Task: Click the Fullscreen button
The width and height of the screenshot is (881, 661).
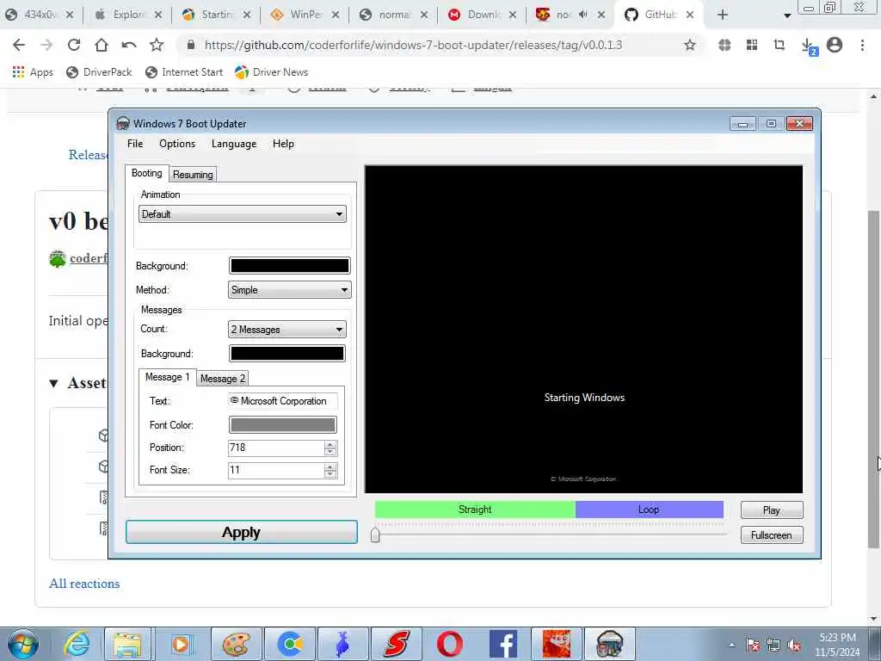Action: (772, 535)
